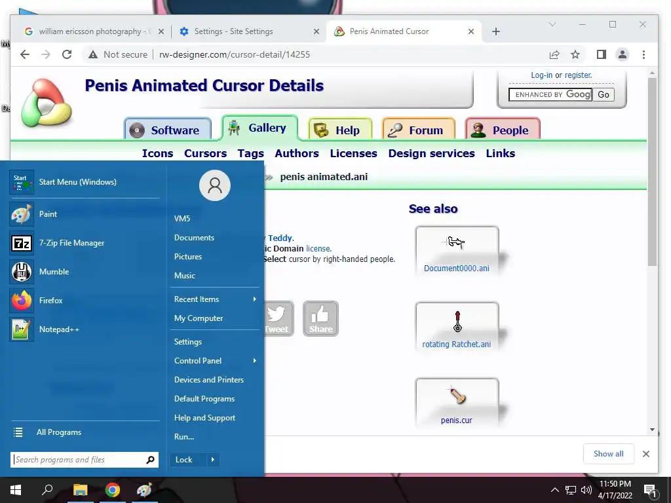
Task: Reload the current page
Action: pos(67,54)
